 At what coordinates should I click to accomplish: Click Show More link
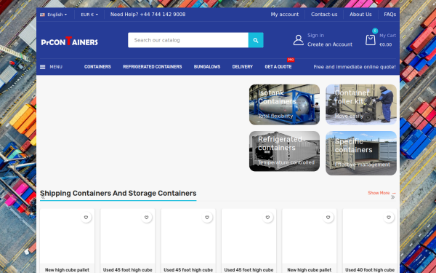(381, 193)
